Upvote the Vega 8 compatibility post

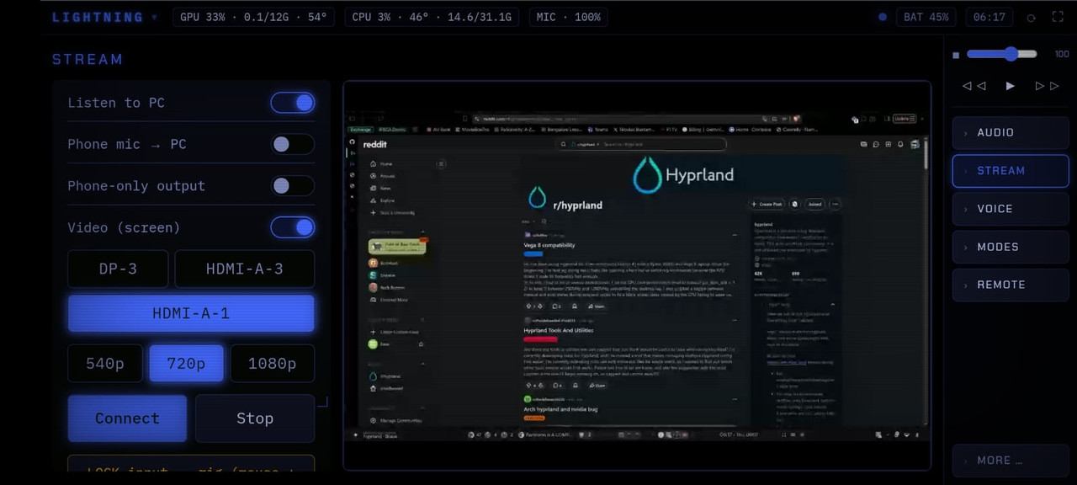528,306
